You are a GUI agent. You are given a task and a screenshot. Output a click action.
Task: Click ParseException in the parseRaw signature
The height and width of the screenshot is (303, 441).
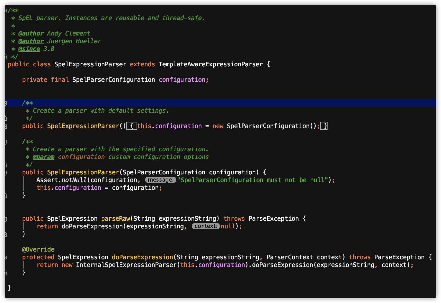point(274,219)
